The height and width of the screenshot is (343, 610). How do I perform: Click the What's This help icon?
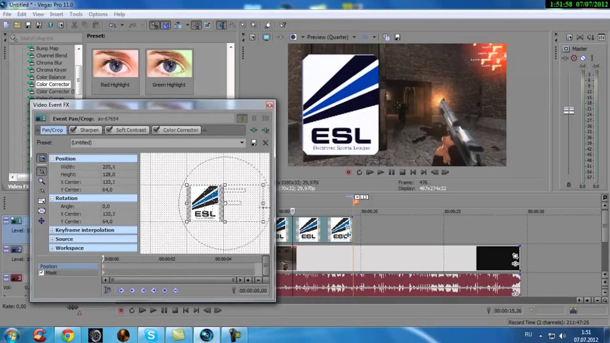click(283, 25)
